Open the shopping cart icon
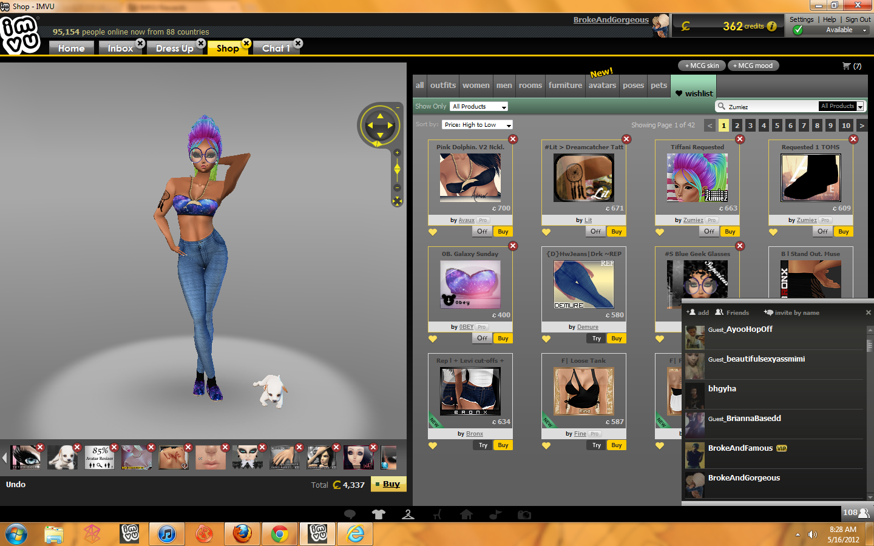Screen dimensions: 874x546 click(x=847, y=66)
